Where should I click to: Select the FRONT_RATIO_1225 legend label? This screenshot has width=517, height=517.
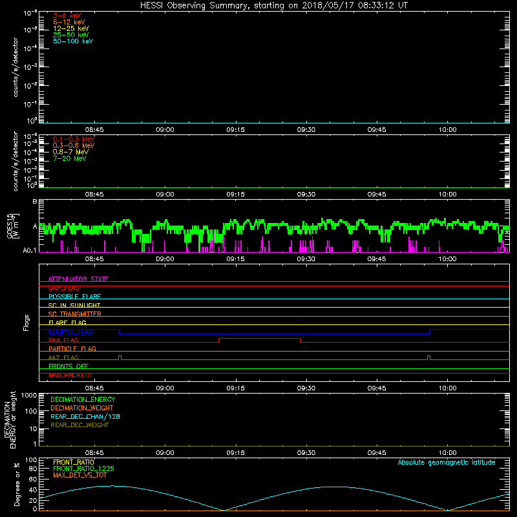83,469
